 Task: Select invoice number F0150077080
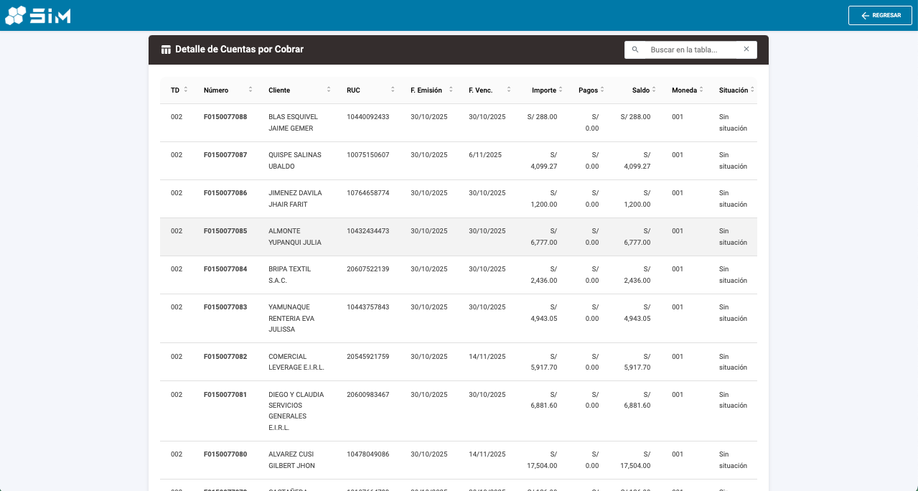(225, 454)
